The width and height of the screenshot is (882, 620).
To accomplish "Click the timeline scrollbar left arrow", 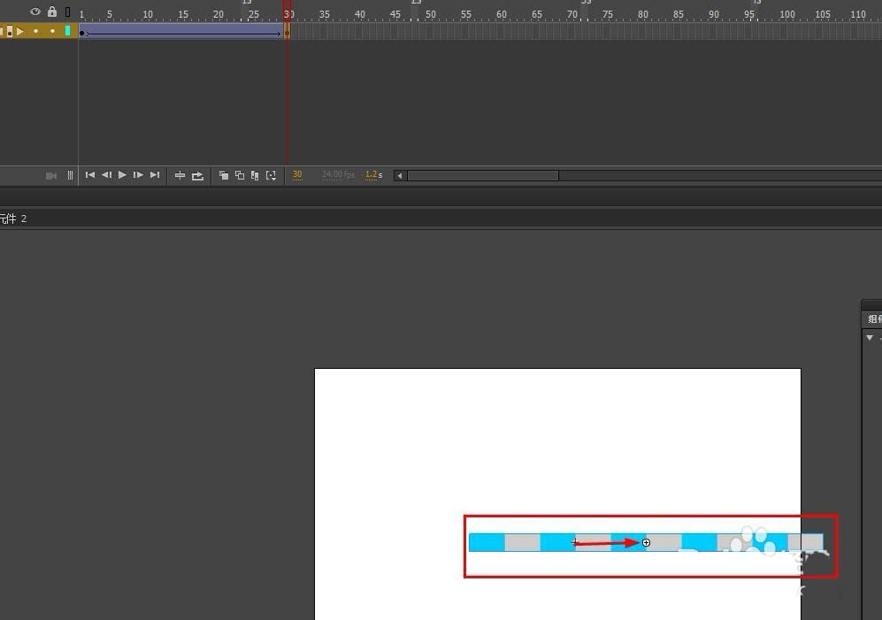I will [400, 175].
